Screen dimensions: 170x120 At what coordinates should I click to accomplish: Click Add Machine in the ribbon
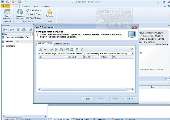point(34,18)
